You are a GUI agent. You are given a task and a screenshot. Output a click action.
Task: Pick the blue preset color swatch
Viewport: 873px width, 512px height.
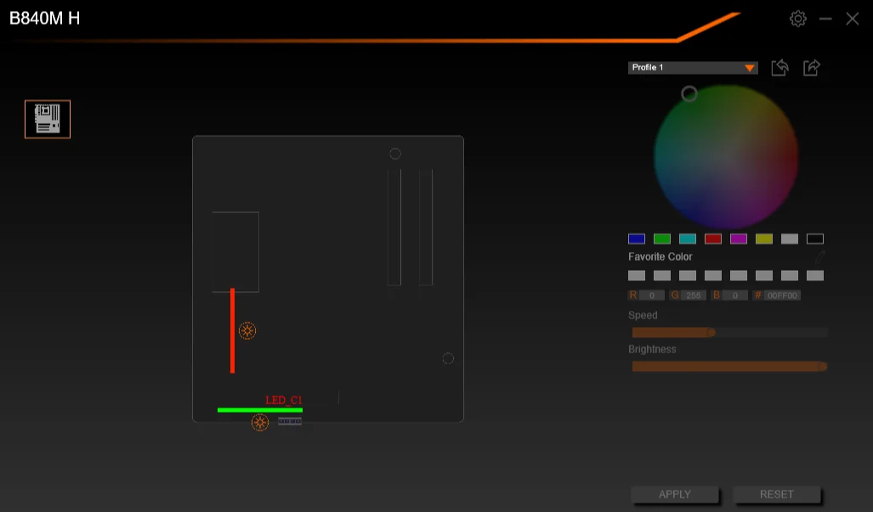click(x=637, y=239)
